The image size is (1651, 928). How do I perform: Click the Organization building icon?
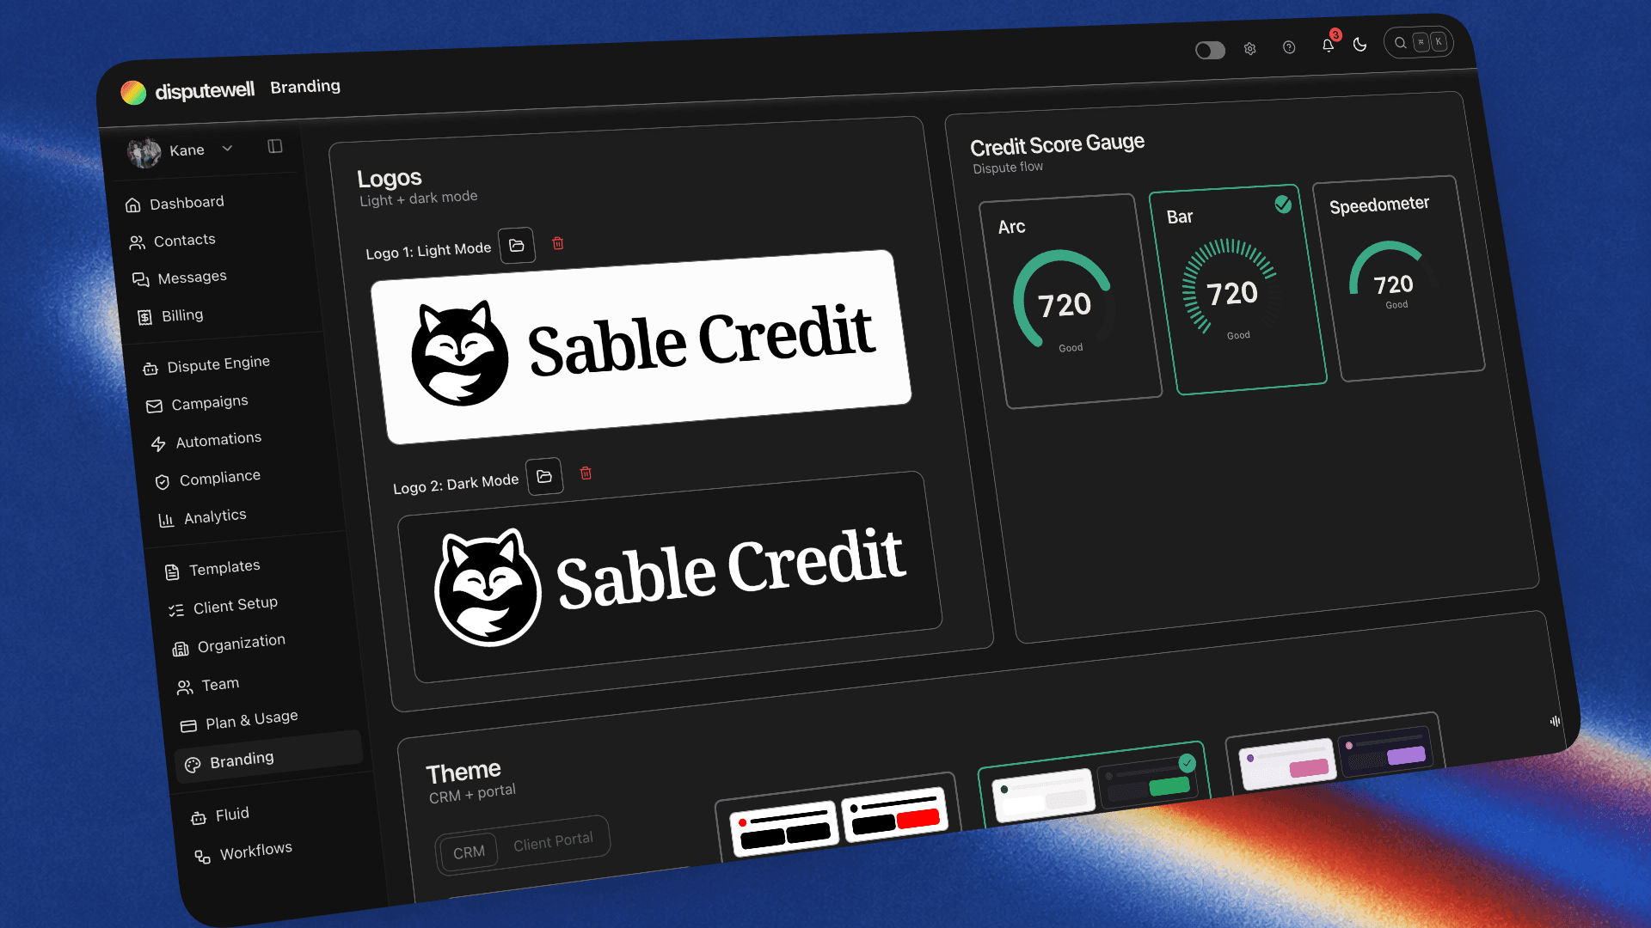tap(181, 649)
